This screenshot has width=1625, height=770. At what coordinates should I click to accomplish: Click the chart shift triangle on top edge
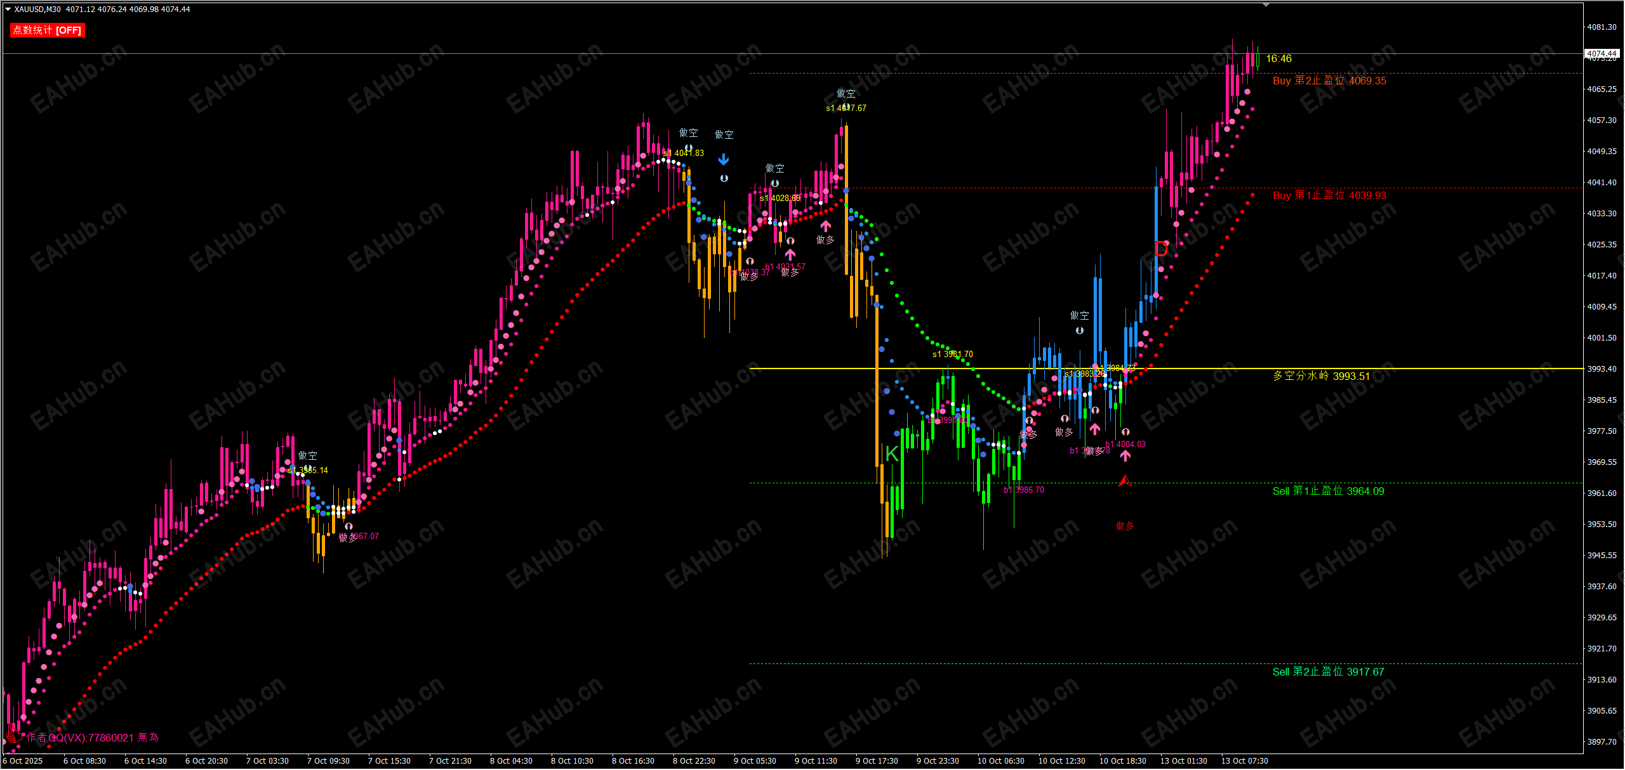pos(1266,5)
